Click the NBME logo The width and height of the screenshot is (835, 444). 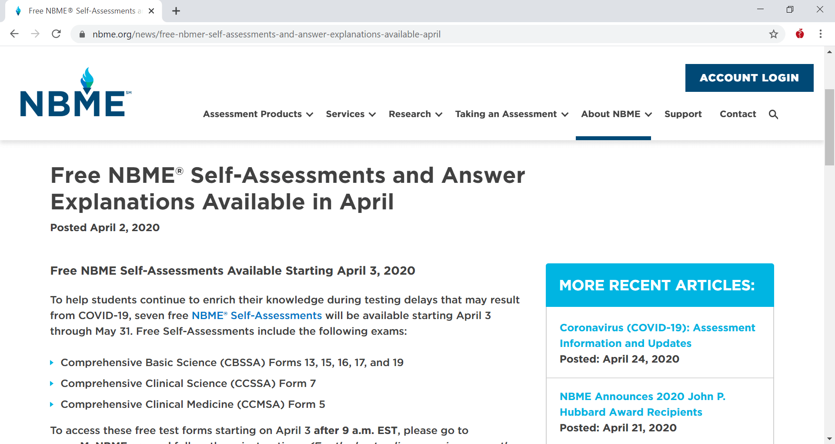[x=75, y=92]
